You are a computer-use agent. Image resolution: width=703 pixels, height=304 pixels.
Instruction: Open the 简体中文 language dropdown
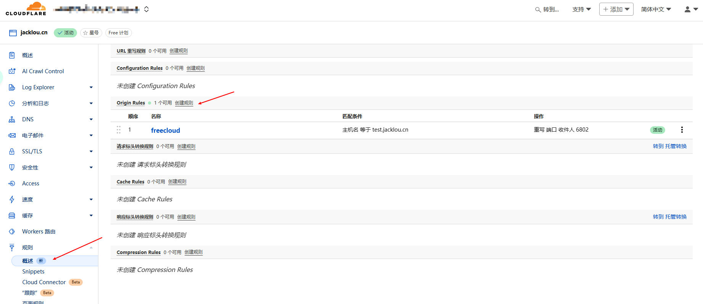[656, 9]
